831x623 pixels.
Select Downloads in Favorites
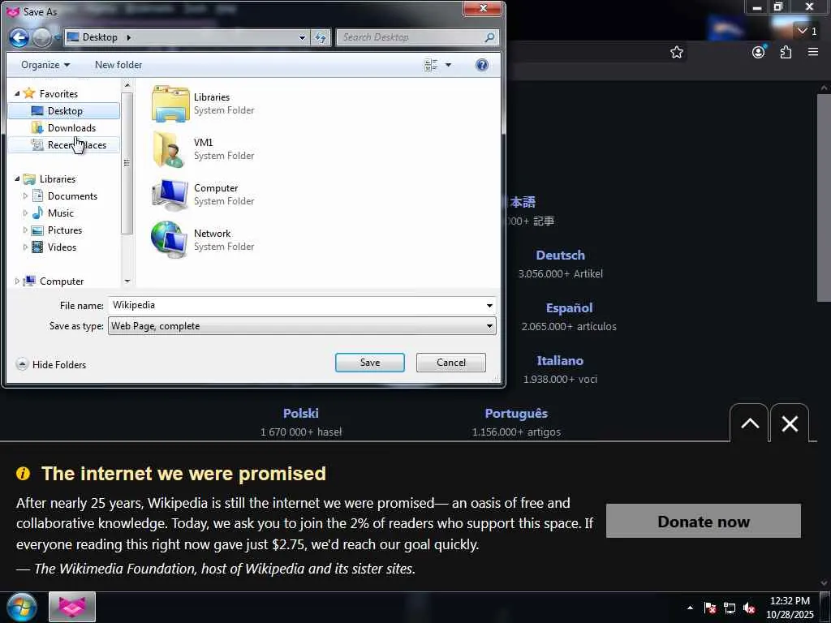click(x=64, y=127)
